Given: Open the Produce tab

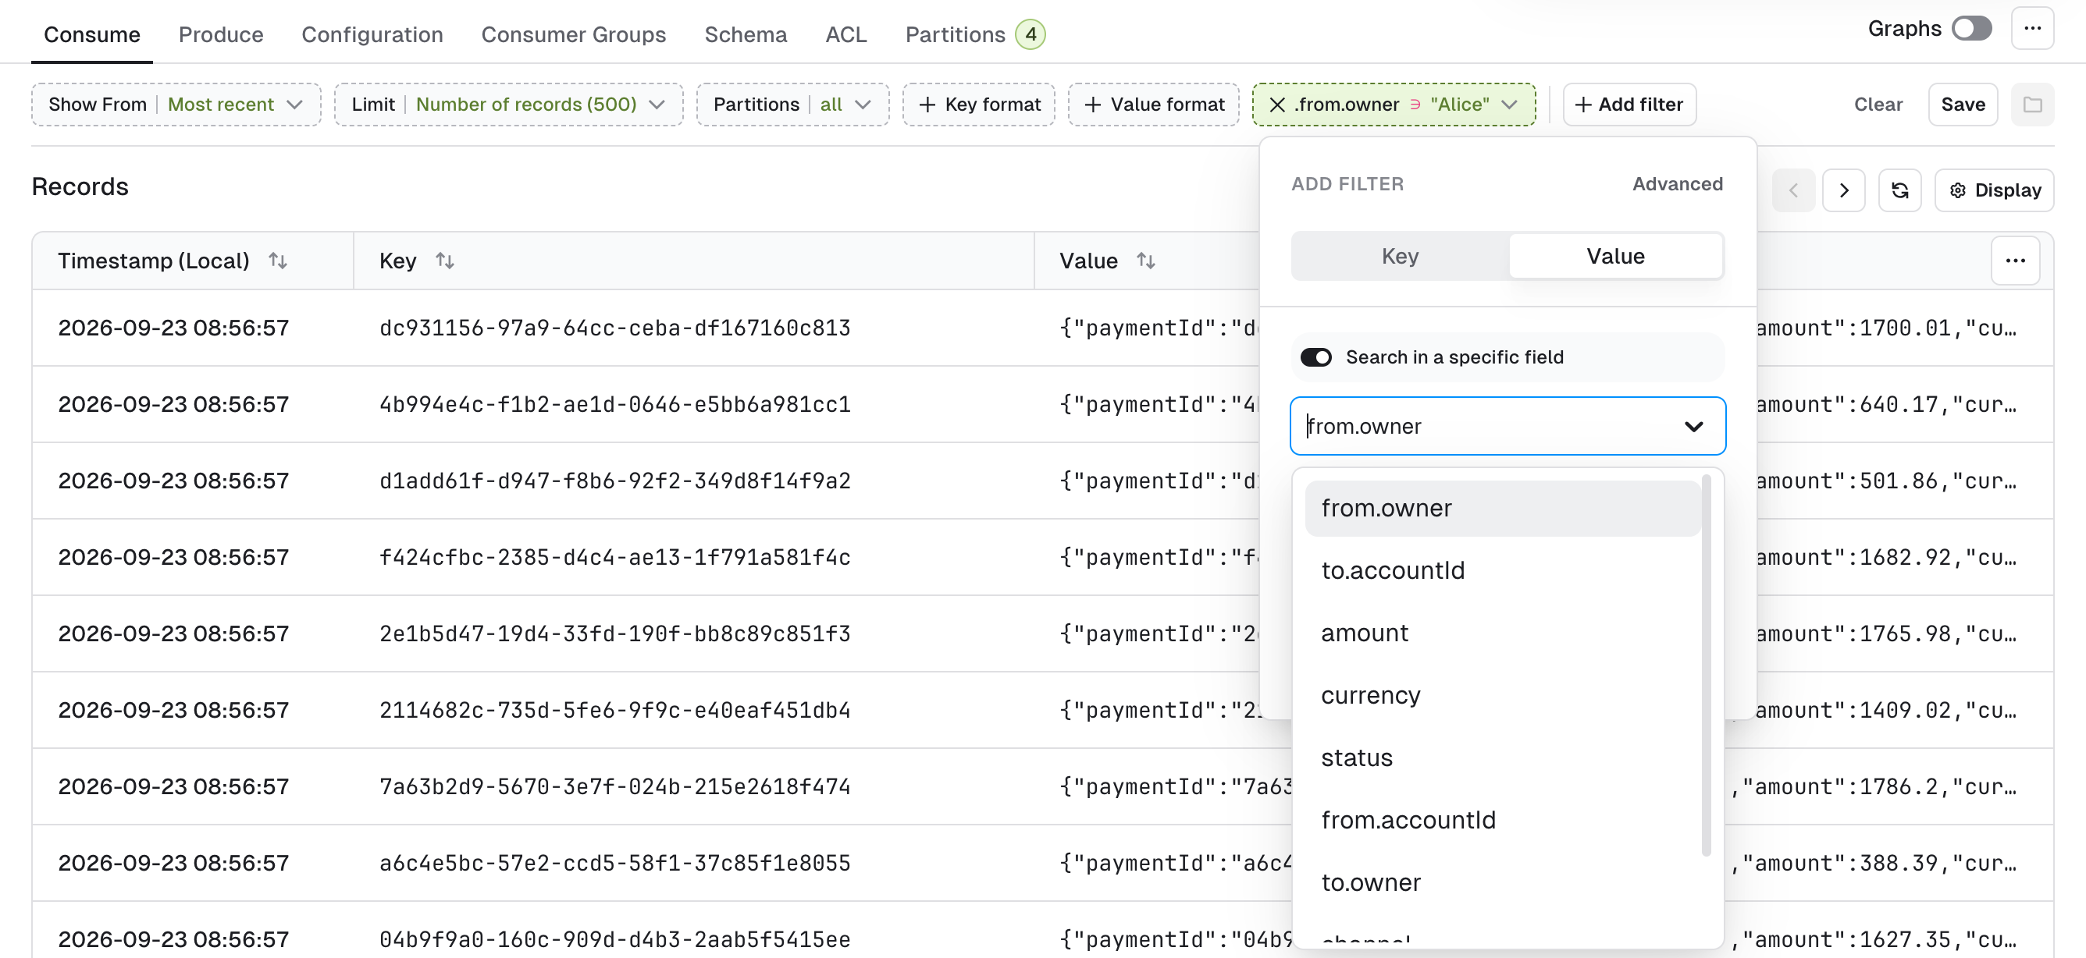Looking at the screenshot, I should click(x=221, y=34).
